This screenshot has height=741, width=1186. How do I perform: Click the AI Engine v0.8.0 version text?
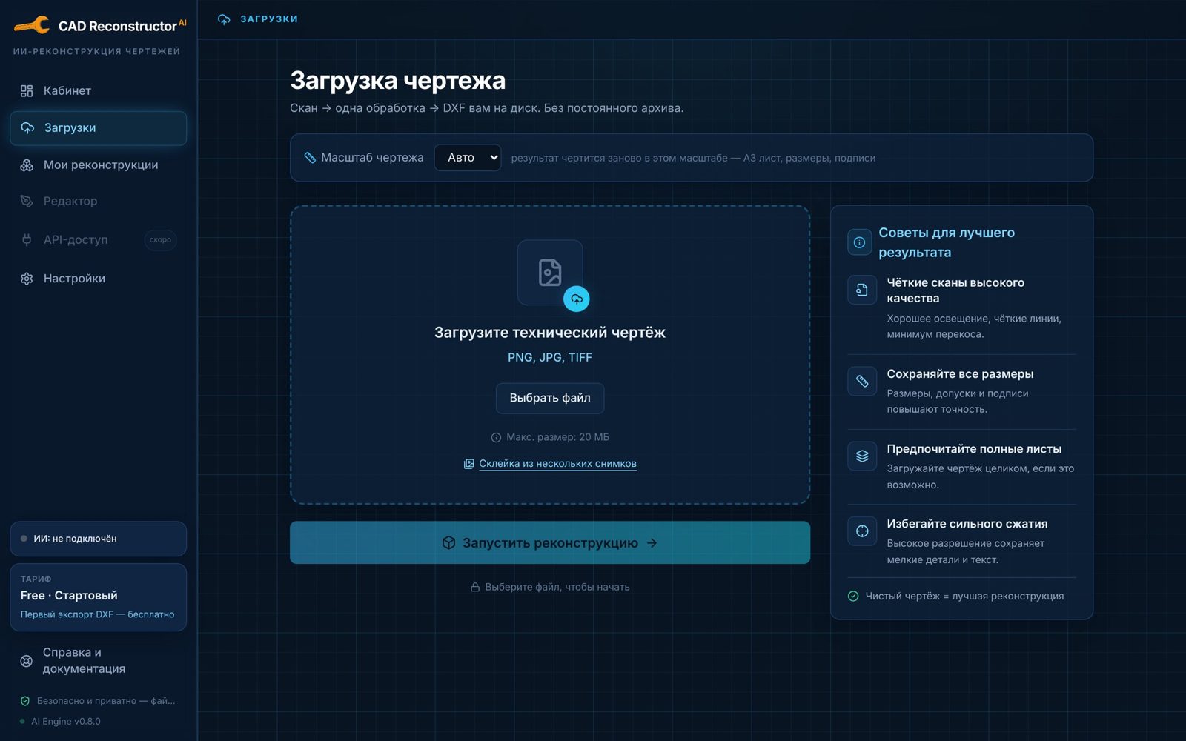click(x=66, y=721)
